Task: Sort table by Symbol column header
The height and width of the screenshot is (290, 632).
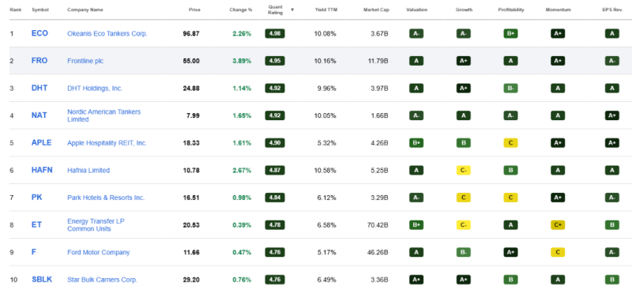Action: pyautogui.click(x=40, y=9)
